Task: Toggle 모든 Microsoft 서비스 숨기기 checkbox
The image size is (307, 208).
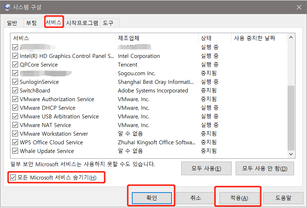Action: 12,177
